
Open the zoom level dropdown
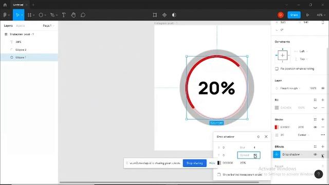[x=321, y=15]
